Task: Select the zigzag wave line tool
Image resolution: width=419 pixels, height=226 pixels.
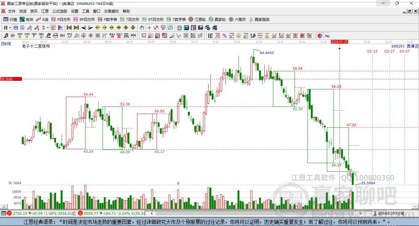Action: 179,36
